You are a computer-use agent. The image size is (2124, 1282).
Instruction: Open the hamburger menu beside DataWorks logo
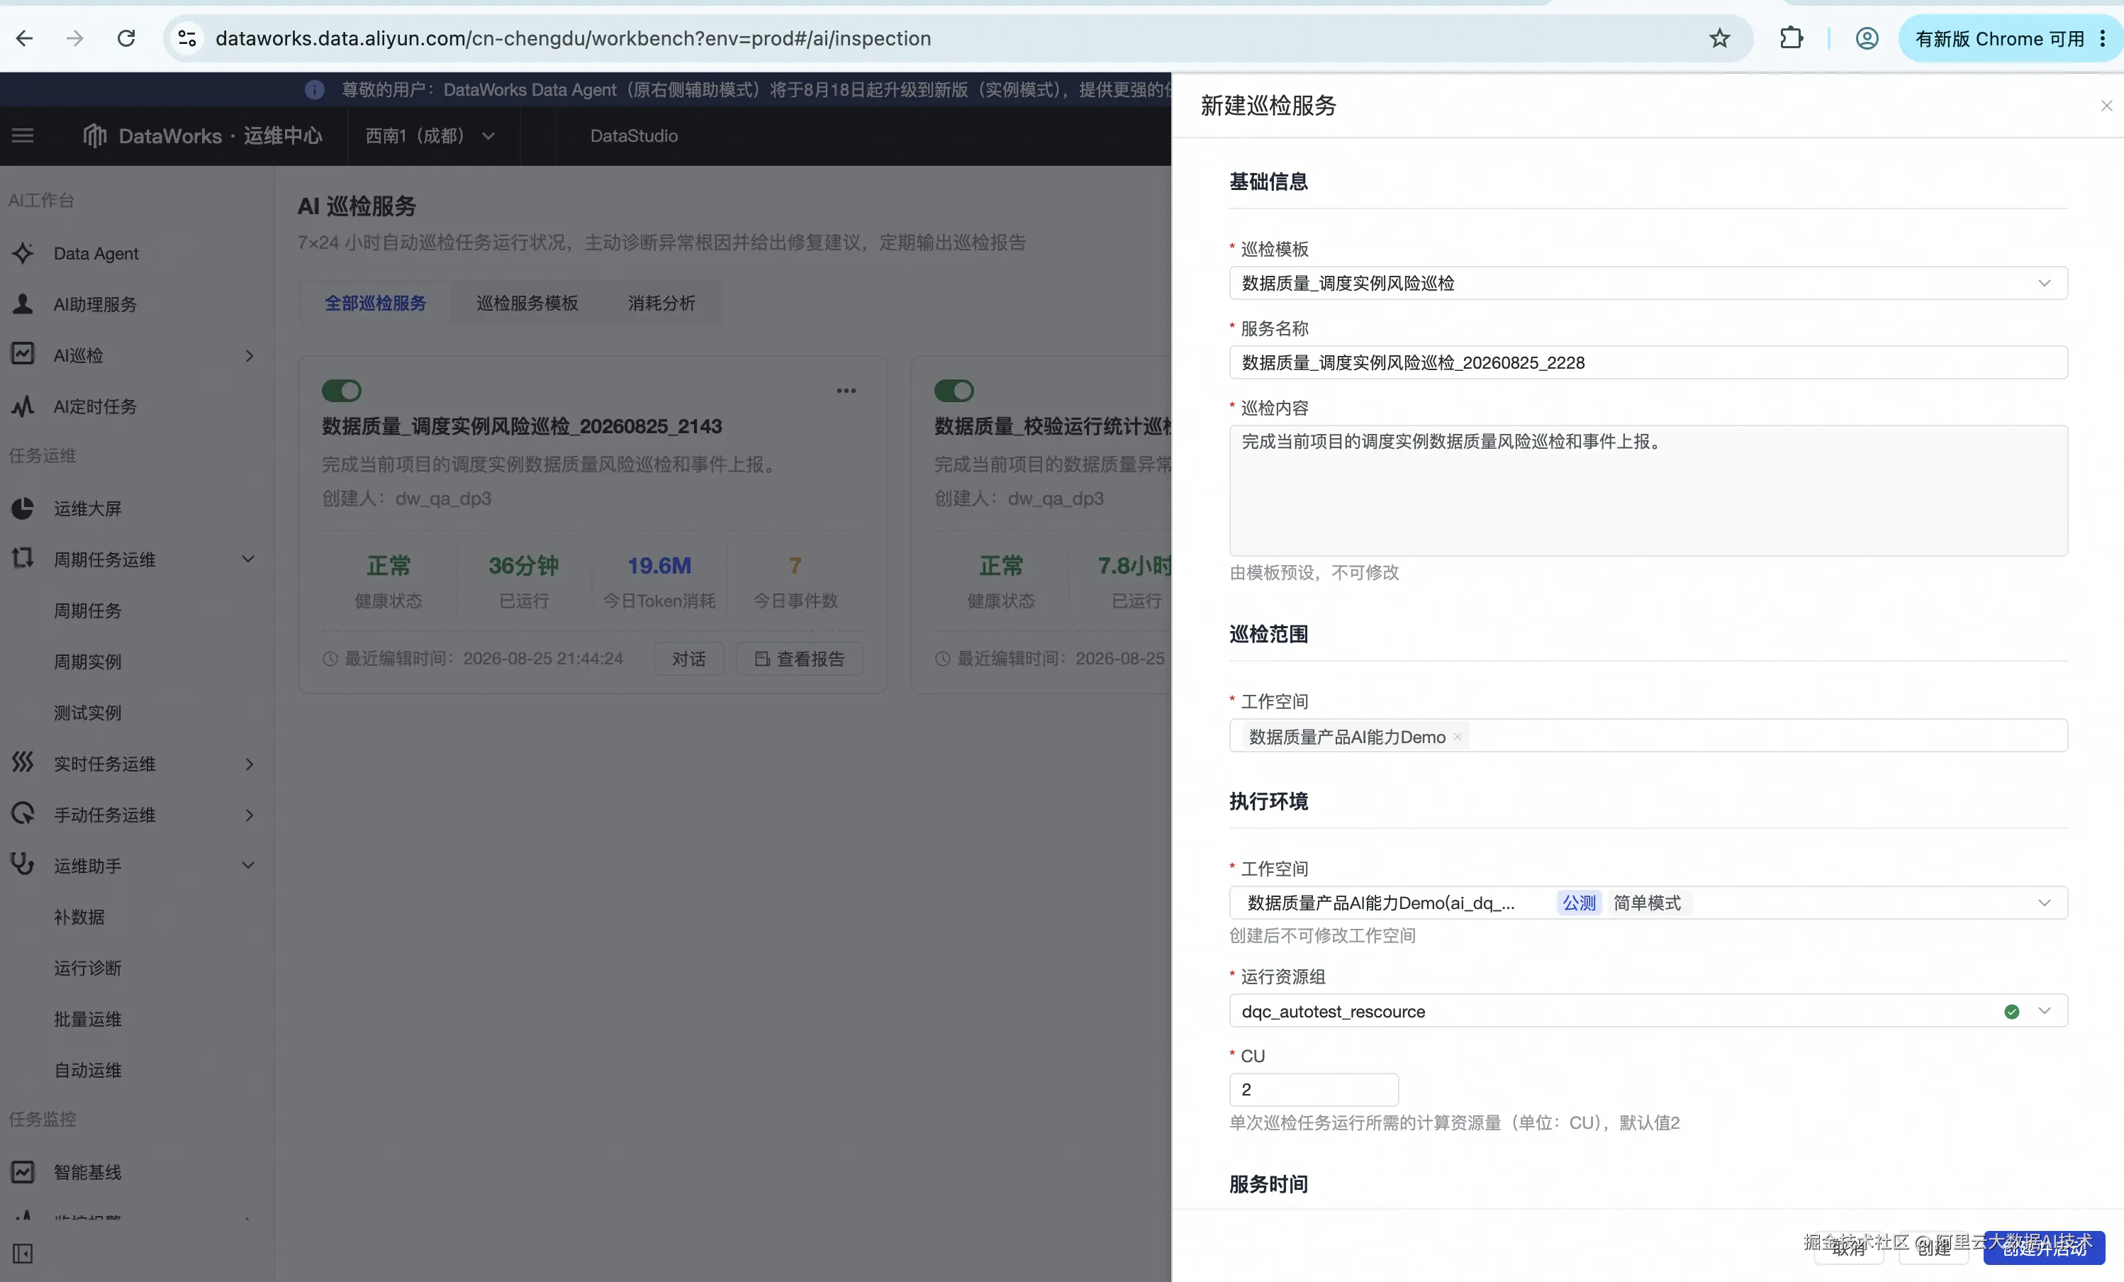pos(23,135)
